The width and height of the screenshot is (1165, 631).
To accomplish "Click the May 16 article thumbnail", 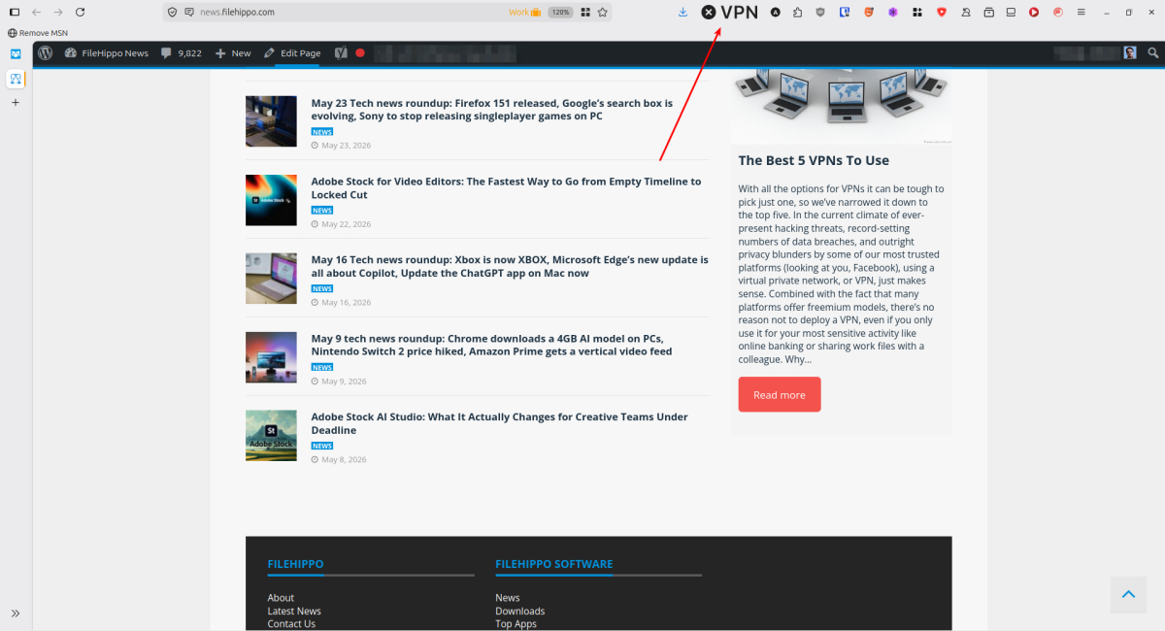I will 271,279.
